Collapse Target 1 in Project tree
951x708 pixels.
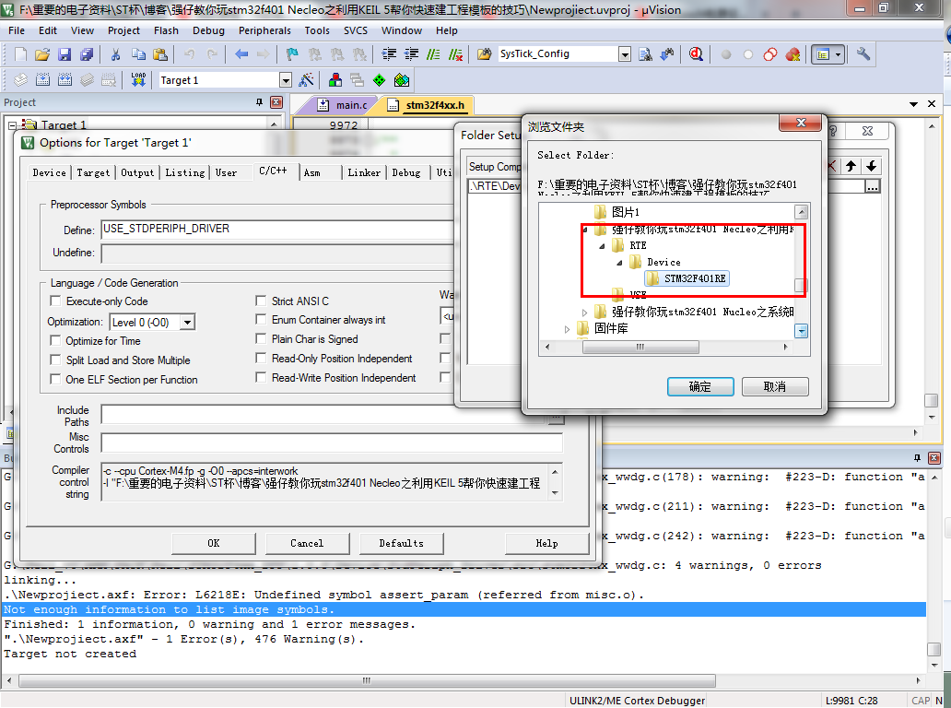[12, 125]
